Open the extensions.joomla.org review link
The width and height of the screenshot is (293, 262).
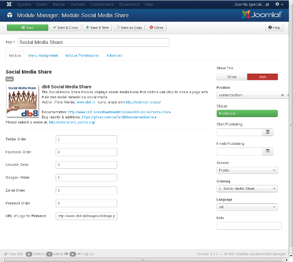[72, 122]
